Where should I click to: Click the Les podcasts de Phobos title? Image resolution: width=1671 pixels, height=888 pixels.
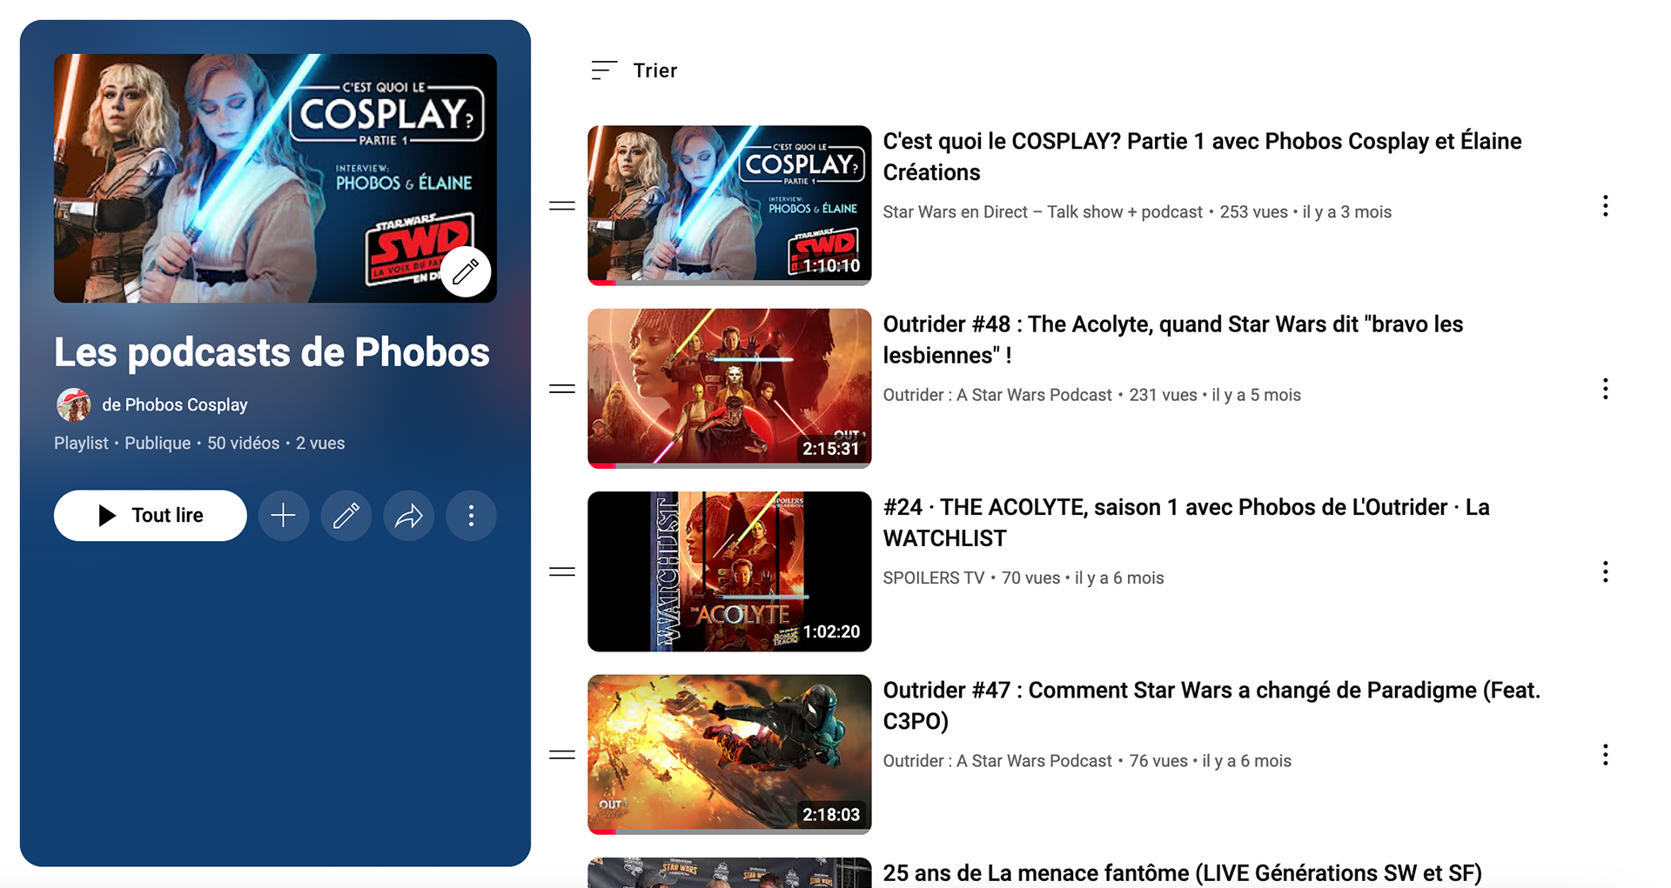pos(272,352)
